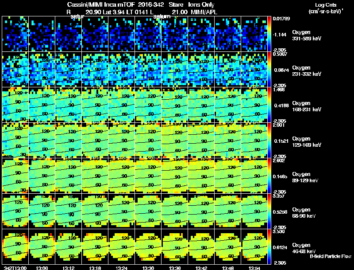Click the 13:30 panel in Oxygen 168-231 keV row
354x270 pixels.
(x=148, y=105)
